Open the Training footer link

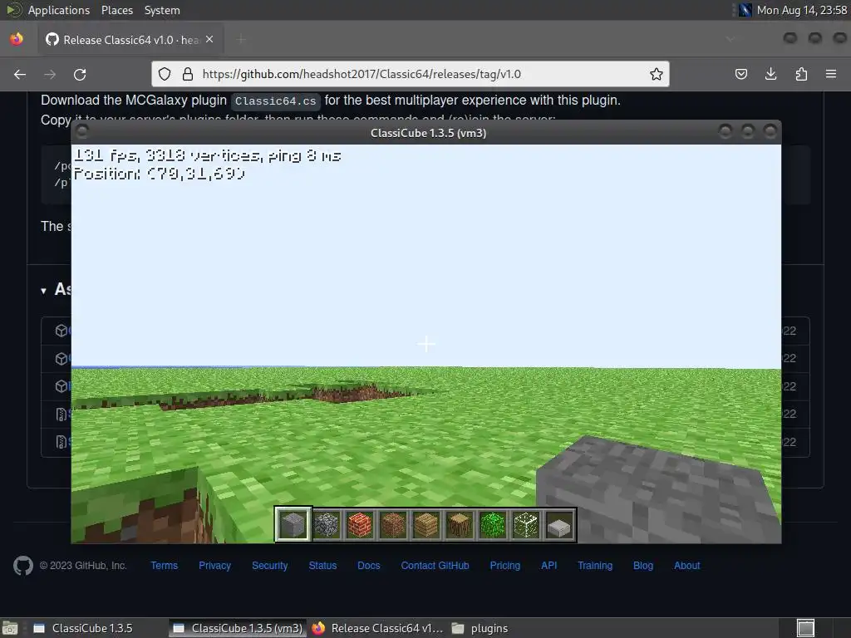pos(595,566)
